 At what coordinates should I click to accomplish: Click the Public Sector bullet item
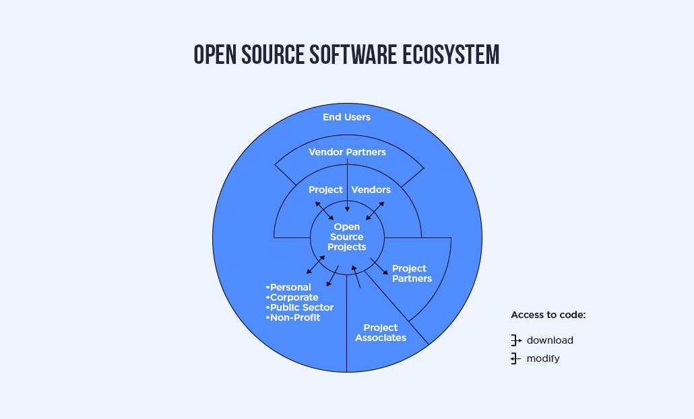pos(300,307)
